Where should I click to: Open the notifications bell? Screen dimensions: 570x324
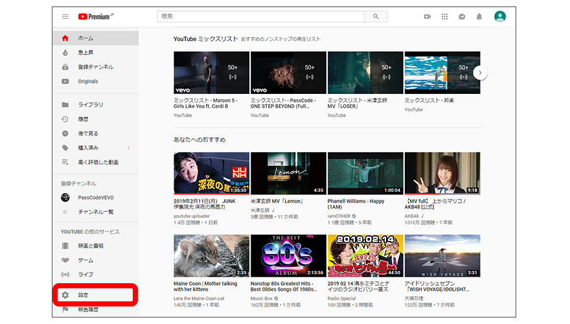479,16
